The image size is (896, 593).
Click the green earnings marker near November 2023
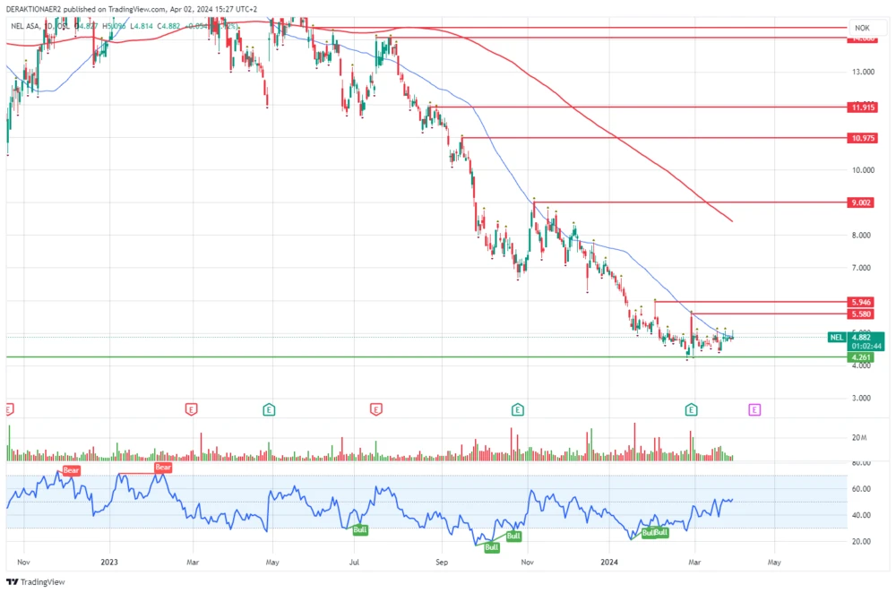point(518,409)
